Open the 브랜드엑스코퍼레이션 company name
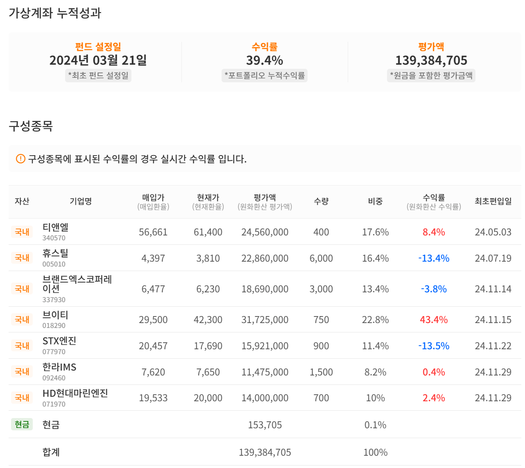Image resolution: width=525 pixels, height=468 pixels. [x=77, y=284]
